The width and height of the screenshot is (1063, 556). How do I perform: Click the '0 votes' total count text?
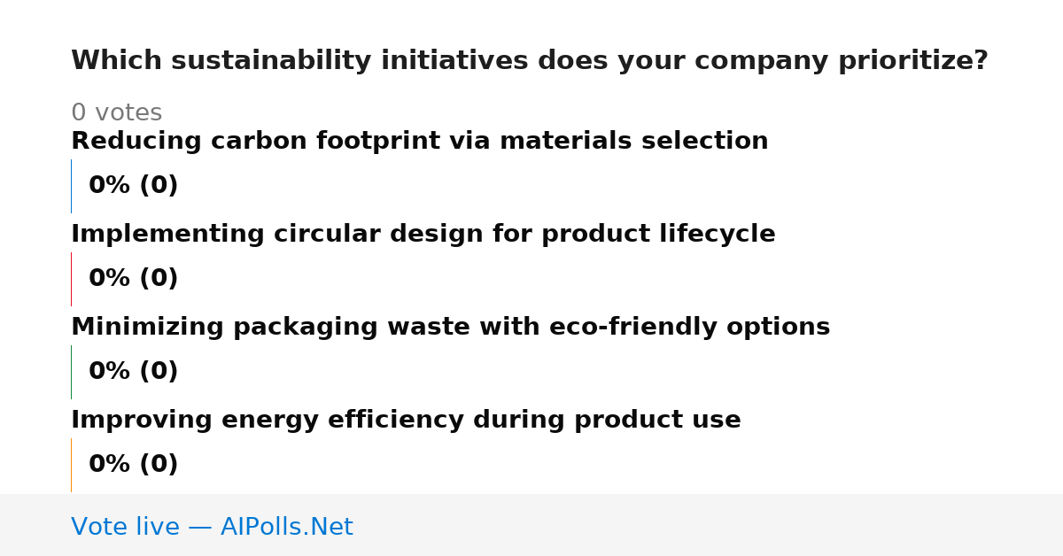click(x=116, y=112)
